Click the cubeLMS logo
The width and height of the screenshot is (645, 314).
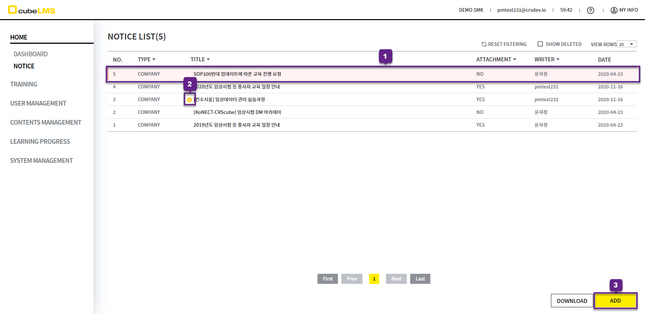coord(32,10)
